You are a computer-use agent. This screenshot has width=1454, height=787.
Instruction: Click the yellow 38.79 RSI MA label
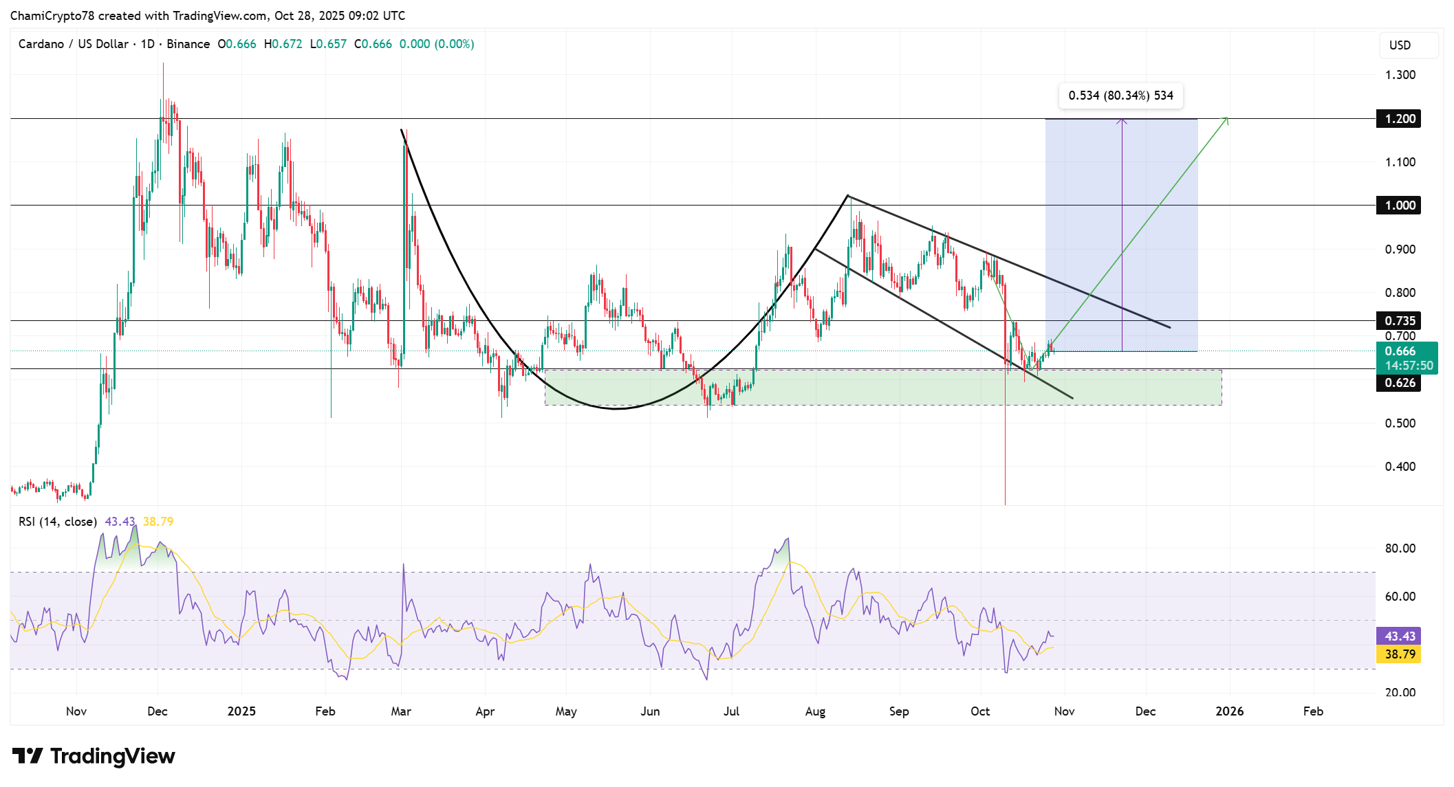click(1400, 654)
